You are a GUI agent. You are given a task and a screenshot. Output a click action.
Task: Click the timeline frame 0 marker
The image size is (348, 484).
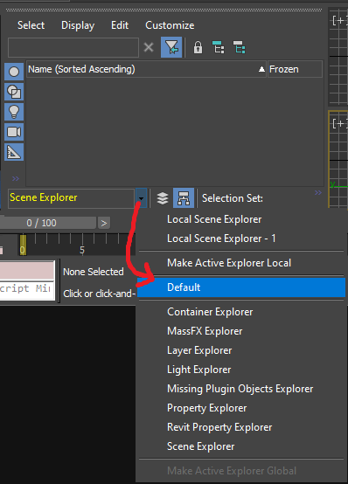click(23, 245)
